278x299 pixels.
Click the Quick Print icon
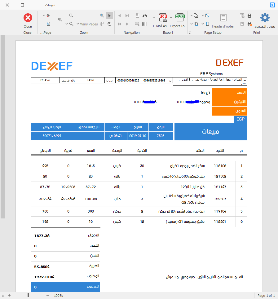(x=249, y=24)
